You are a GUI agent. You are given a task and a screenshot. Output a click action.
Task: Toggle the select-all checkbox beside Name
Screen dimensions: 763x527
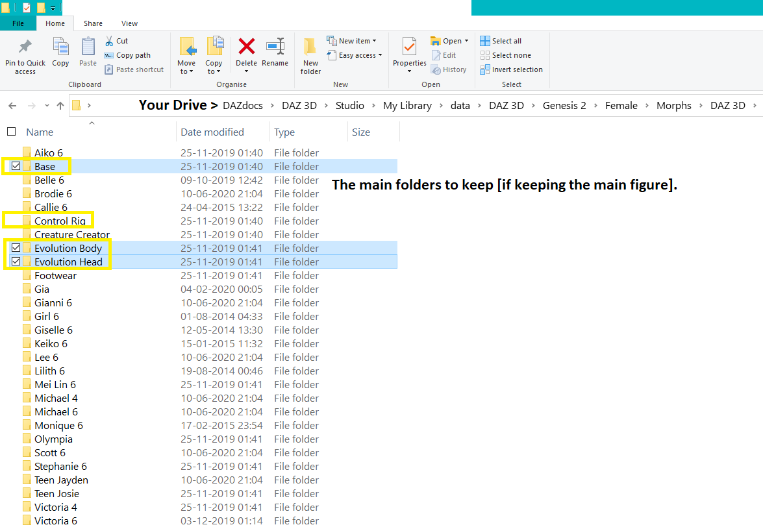pyautogui.click(x=12, y=131)
